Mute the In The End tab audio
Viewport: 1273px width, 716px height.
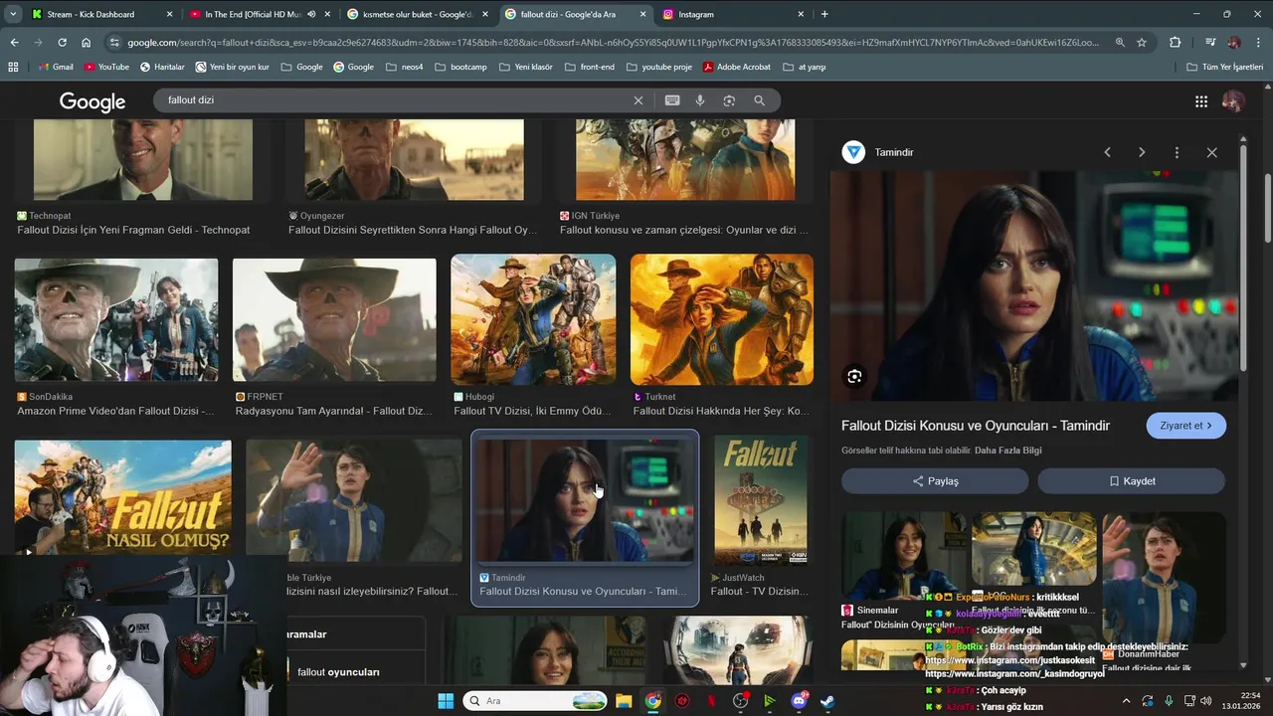click(x=312, y=14)
